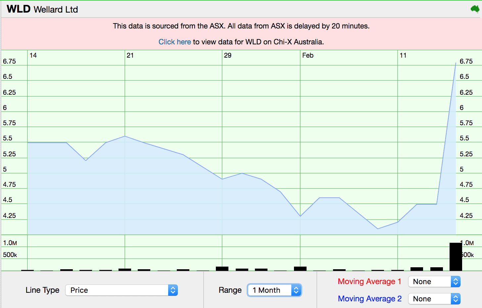
Task: Click the WLD Wellard Ltd title
Action: click(42, 9)
